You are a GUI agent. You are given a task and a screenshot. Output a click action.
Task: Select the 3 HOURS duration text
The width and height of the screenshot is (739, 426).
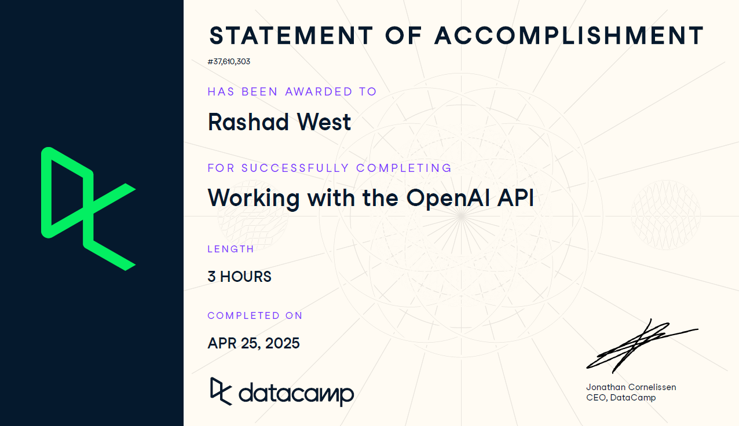coord(239,277)
